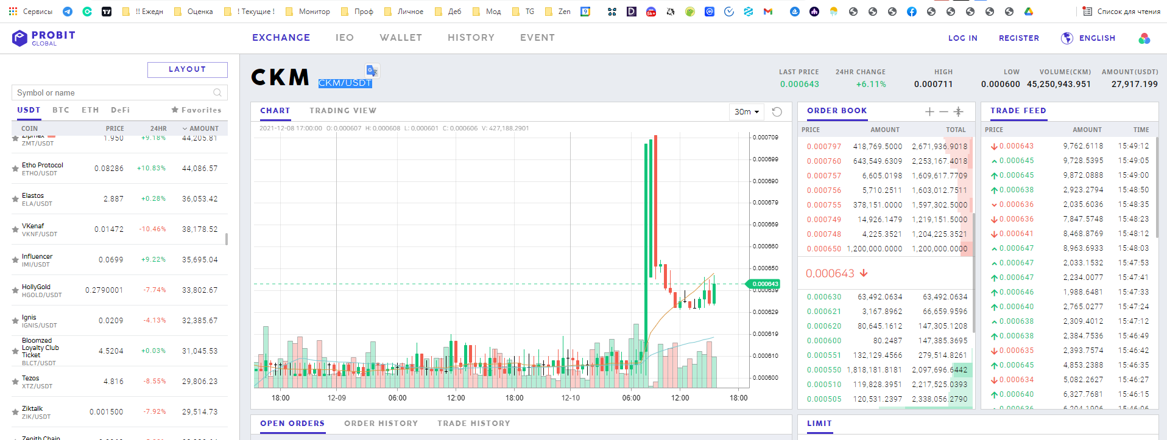The image size is (1167, 440).
Task: Open the Event menu
Action: tap(537, 38)
